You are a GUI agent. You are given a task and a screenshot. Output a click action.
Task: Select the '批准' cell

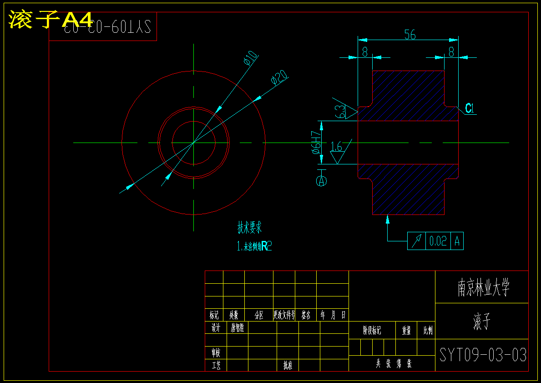click(288, 365)
